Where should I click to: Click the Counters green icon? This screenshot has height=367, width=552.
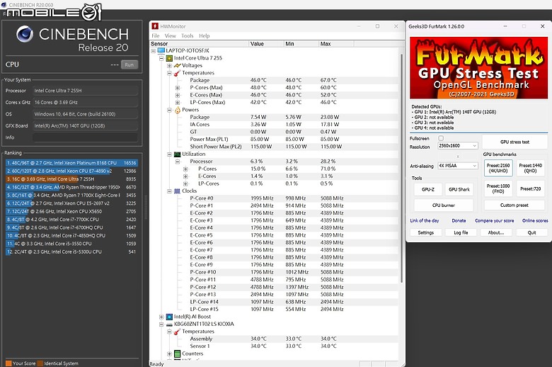(178, 354)
